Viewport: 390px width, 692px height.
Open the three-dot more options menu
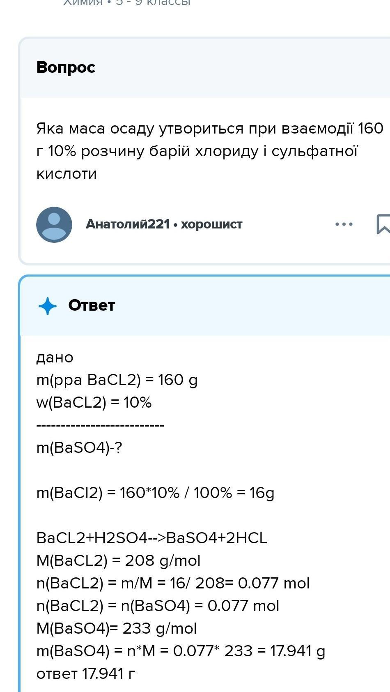pyautogui.click(x=344, y=224)
